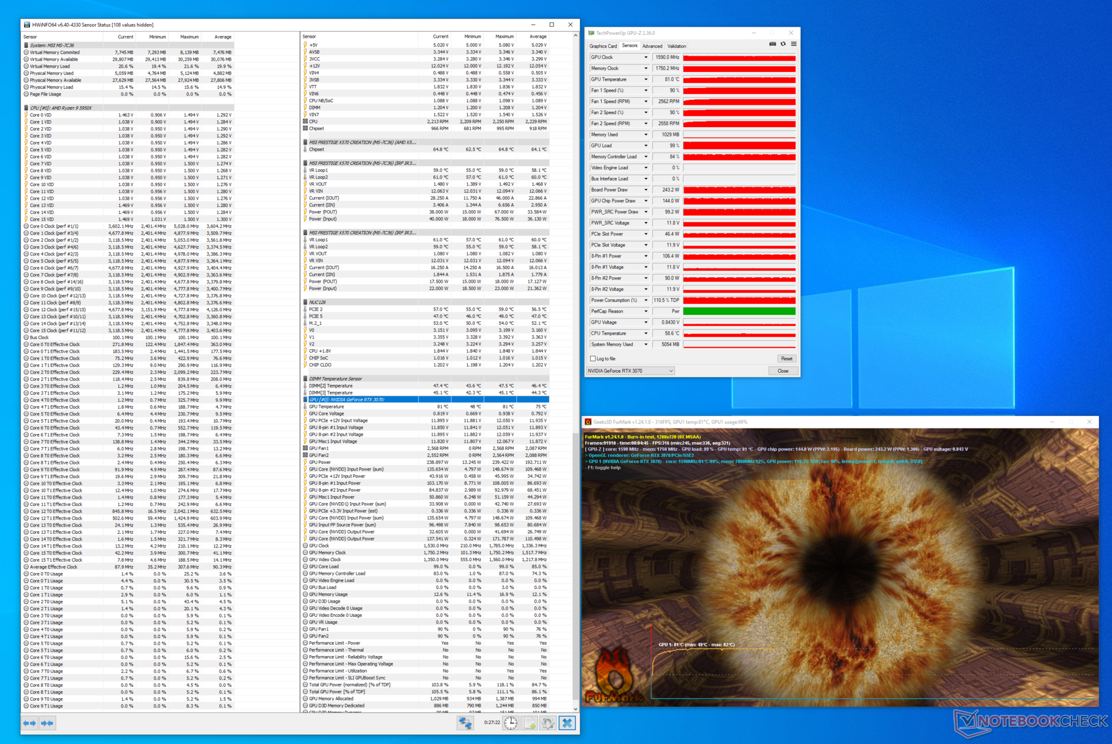This screenshot has height=744, width=1112.
Task: Open HWiNFO remote network connection icon
Action: pyautogui.click(x=465, y=723)
